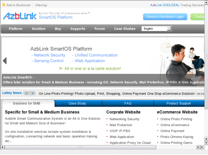Click the Online Payment list item

(172, 131)
